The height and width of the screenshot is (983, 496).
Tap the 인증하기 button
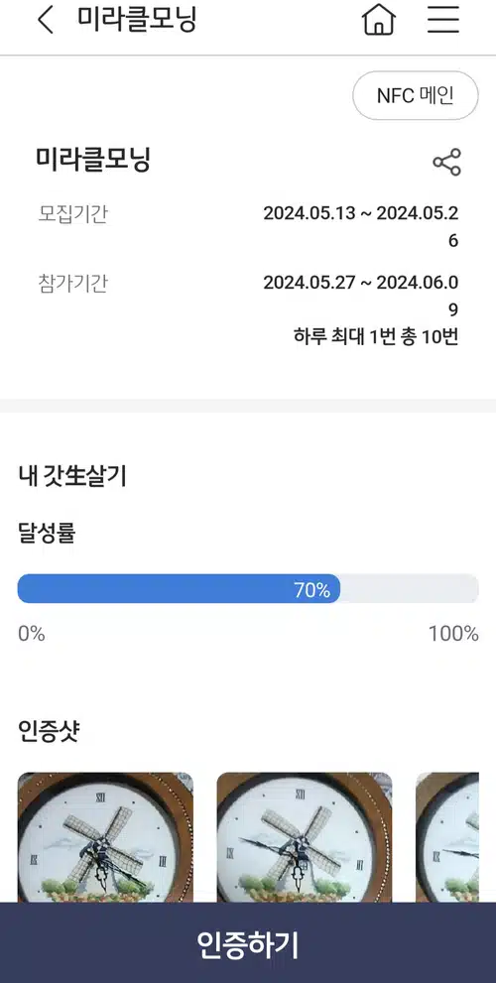coord(248,943)
